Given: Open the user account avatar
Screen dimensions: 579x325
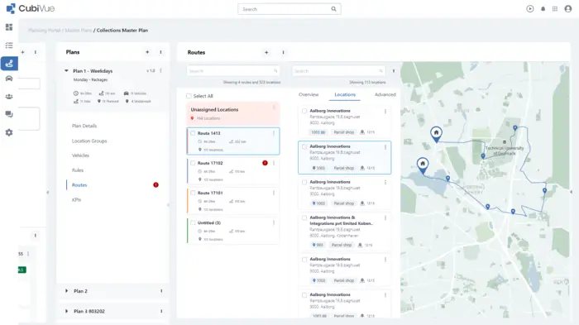Looking at the screenshot, I should pyautogui.click(x=568, y=9).
